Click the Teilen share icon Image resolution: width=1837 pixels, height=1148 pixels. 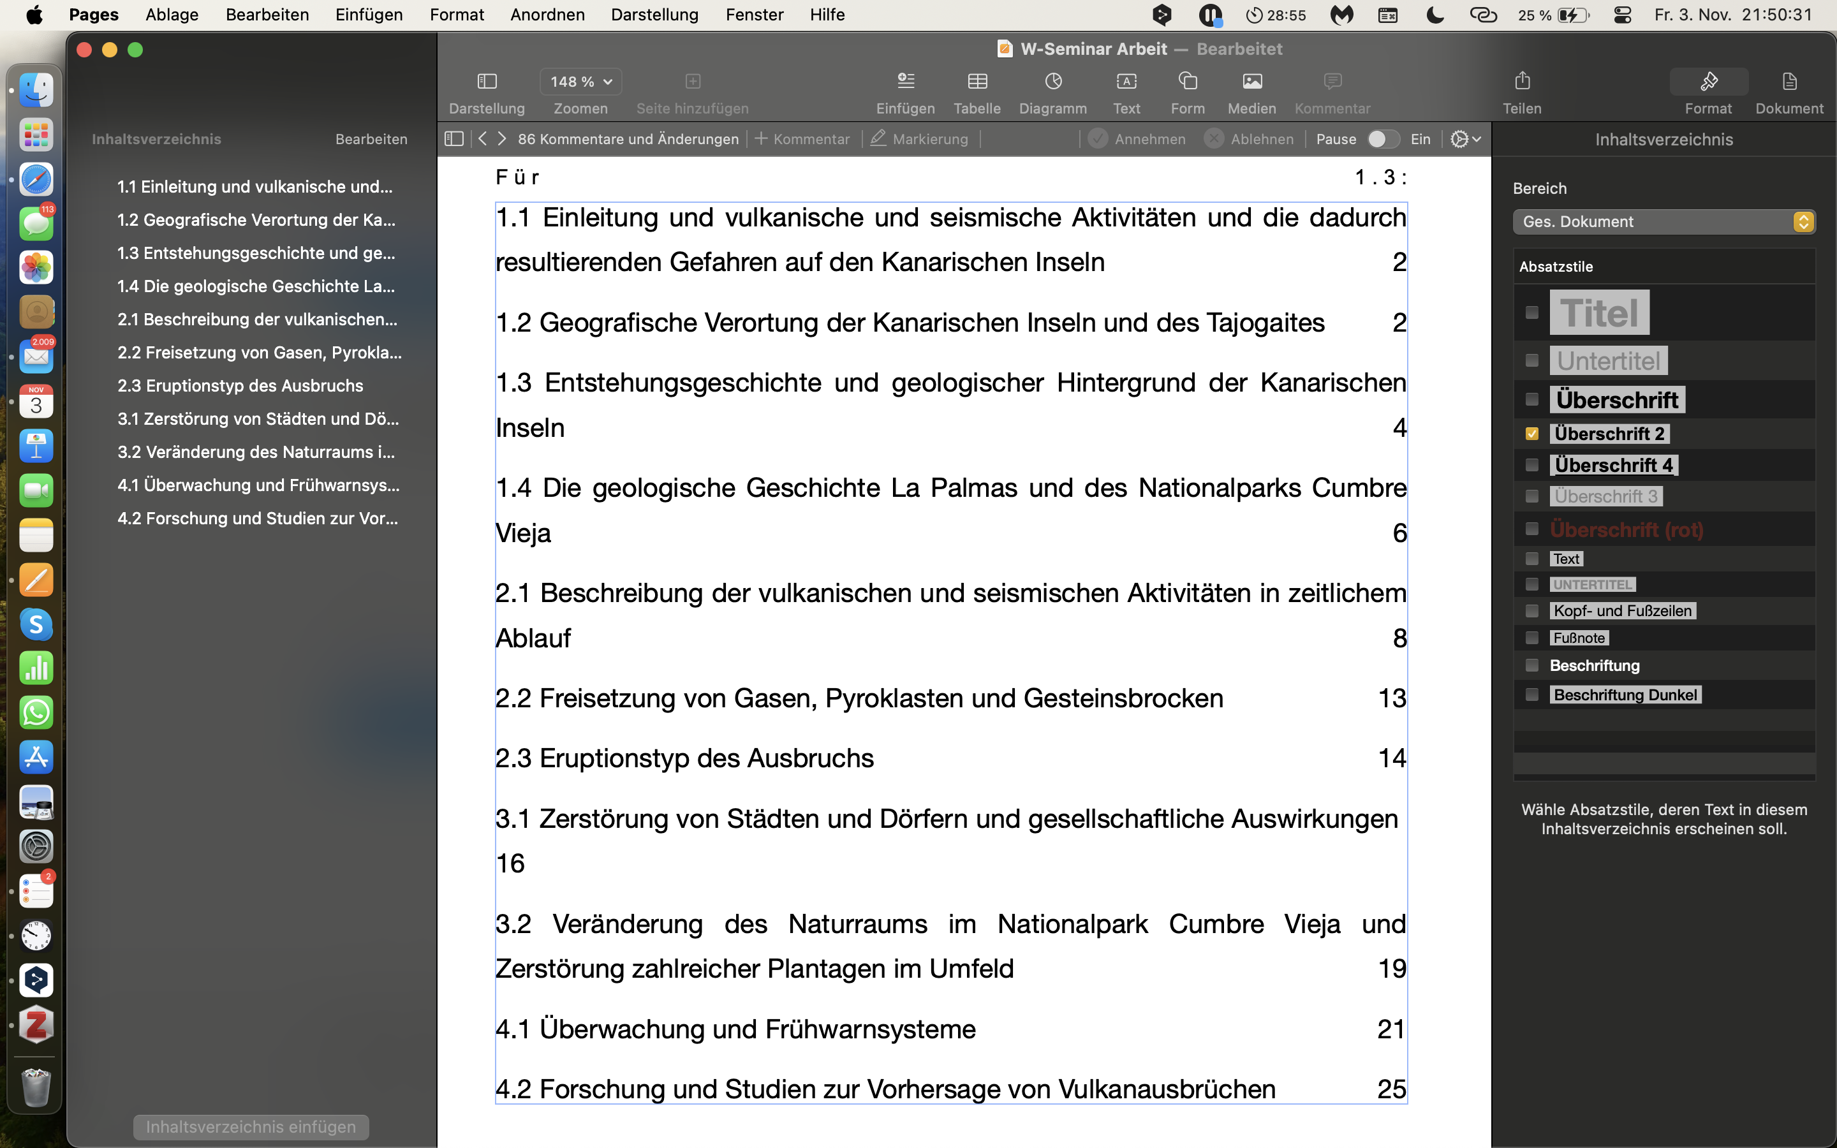(1522, 81)
